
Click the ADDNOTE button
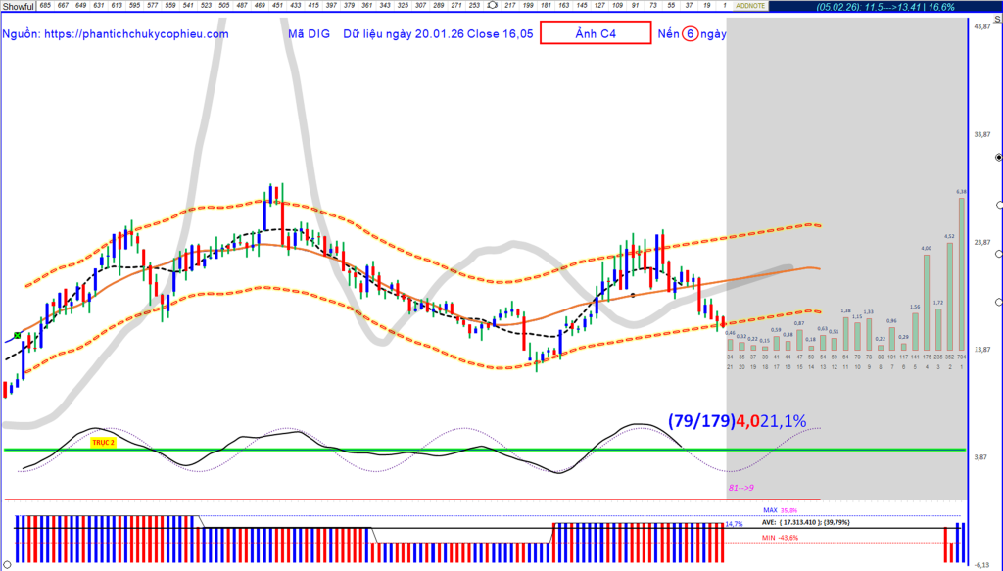pyautogui.click(x=750, y=6)
